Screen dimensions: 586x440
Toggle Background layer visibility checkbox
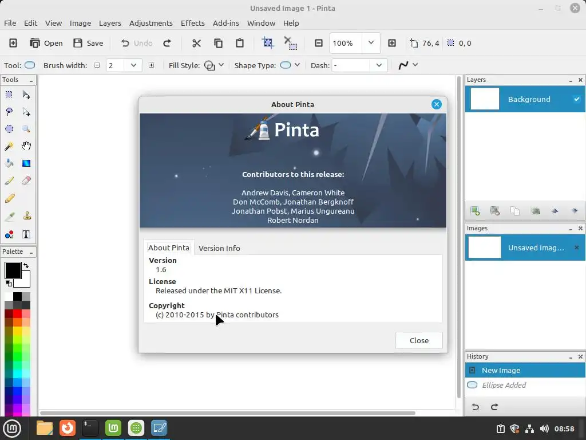click(x=577, y=99)
